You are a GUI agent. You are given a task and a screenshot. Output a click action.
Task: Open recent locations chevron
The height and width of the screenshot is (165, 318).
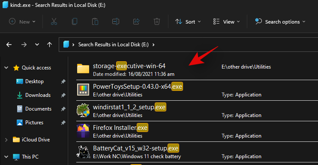37,45
